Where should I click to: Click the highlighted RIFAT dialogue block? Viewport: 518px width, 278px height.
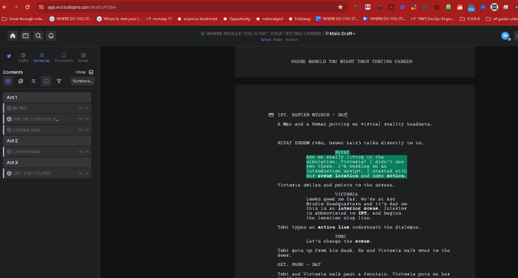(356, 167)
